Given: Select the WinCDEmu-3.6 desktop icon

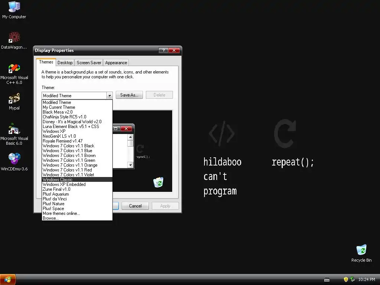Looking at the screenshot, I should click(14, 162).
